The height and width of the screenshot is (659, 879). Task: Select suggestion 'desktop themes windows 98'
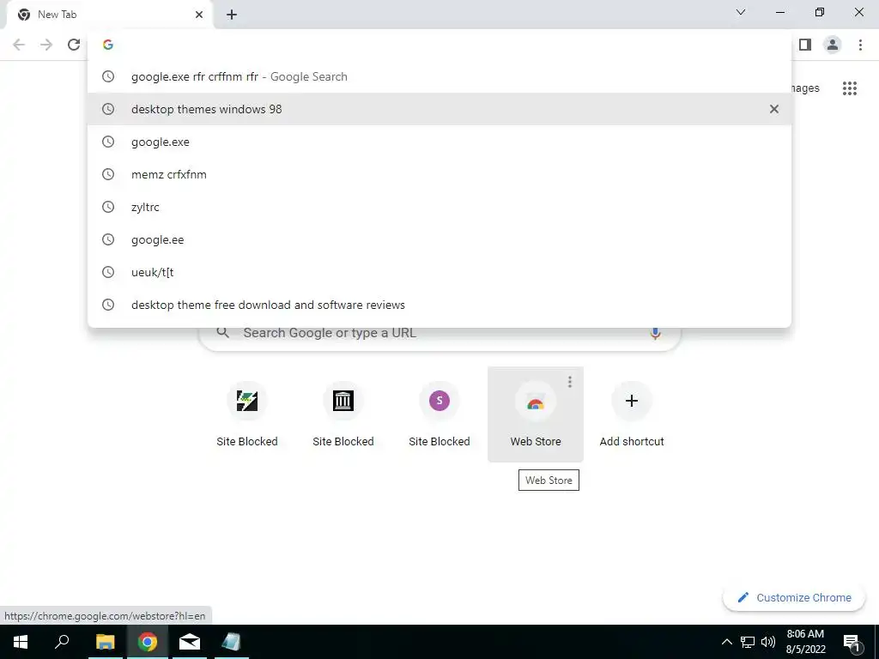(x=439, y=109)
